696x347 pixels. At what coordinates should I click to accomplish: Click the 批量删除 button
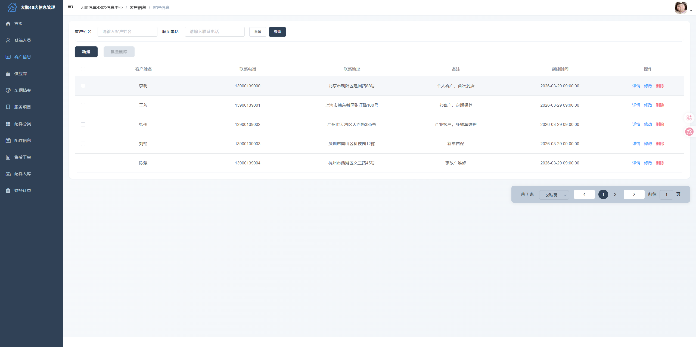(119, 52)
